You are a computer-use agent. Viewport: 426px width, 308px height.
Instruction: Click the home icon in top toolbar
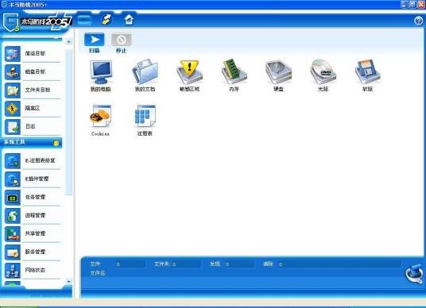(129, 20)
